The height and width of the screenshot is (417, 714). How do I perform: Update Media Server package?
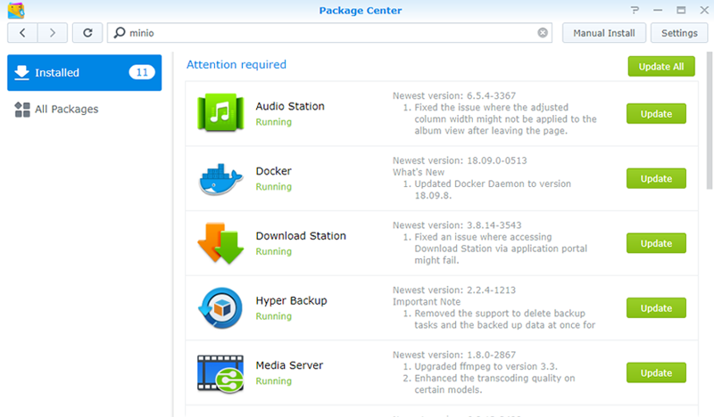(656, 372)
